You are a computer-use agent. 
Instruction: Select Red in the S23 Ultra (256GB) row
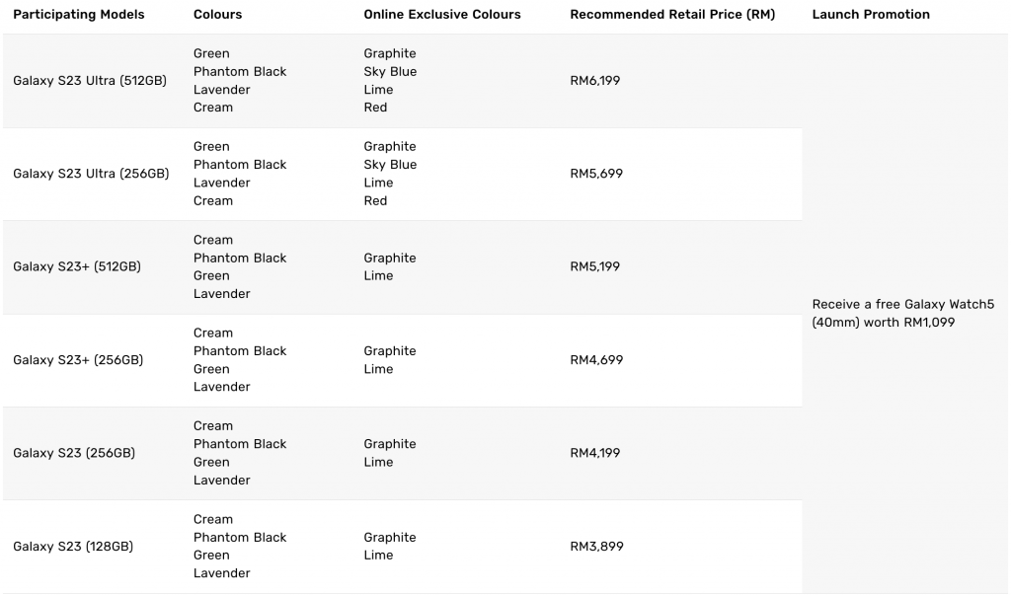tap(375, 200)
